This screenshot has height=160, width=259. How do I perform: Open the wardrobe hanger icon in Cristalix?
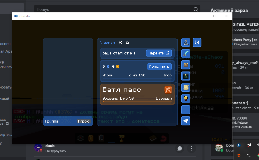[186, 42]
